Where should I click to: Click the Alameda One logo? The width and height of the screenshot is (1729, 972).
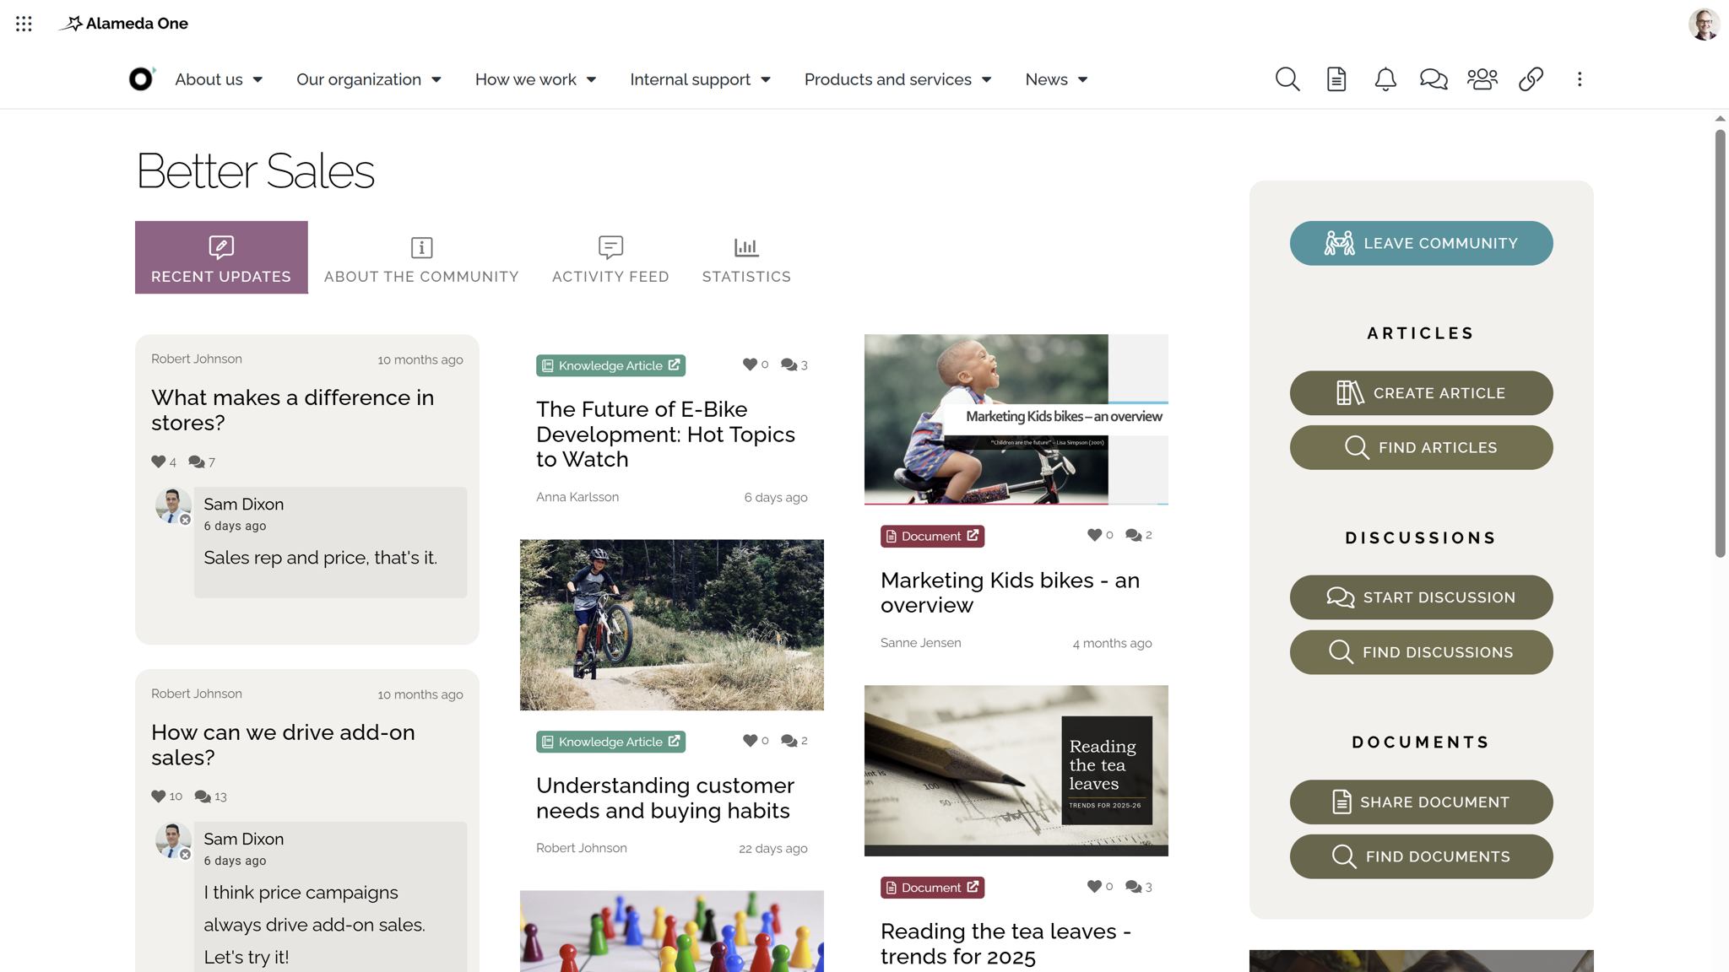click(123, 24)
